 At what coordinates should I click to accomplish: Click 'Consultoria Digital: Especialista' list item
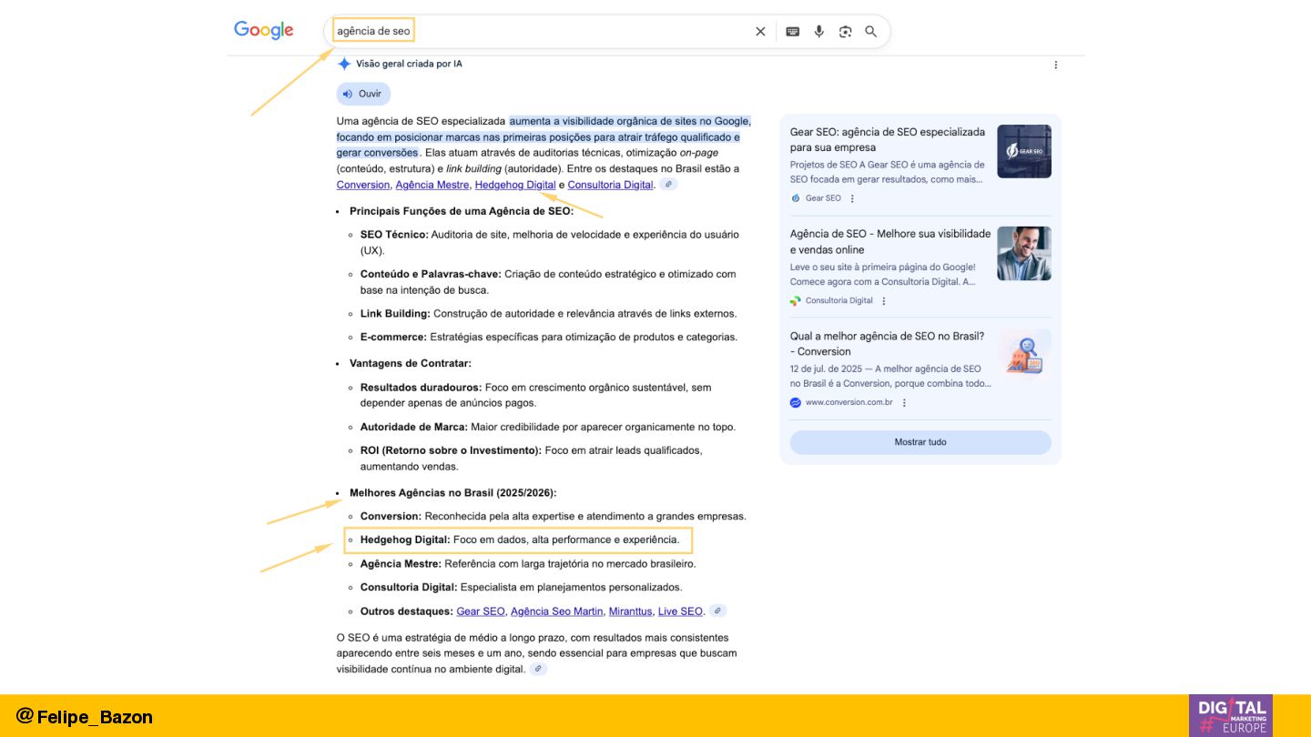[x=521, y=588]
